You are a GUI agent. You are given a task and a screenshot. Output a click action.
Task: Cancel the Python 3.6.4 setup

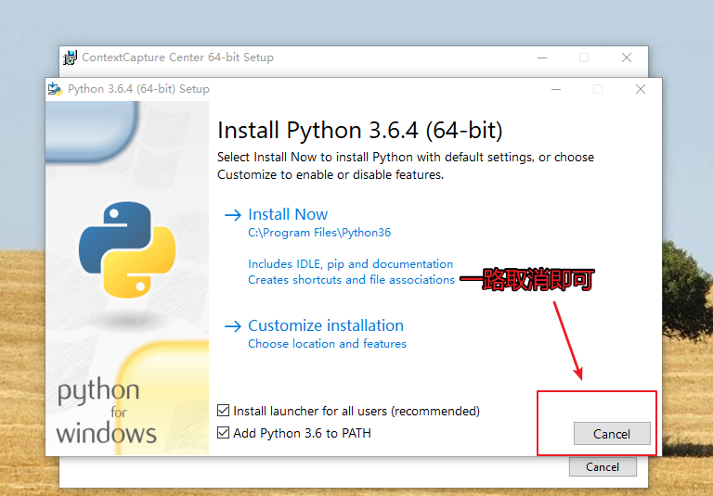[x=612, y=434]
